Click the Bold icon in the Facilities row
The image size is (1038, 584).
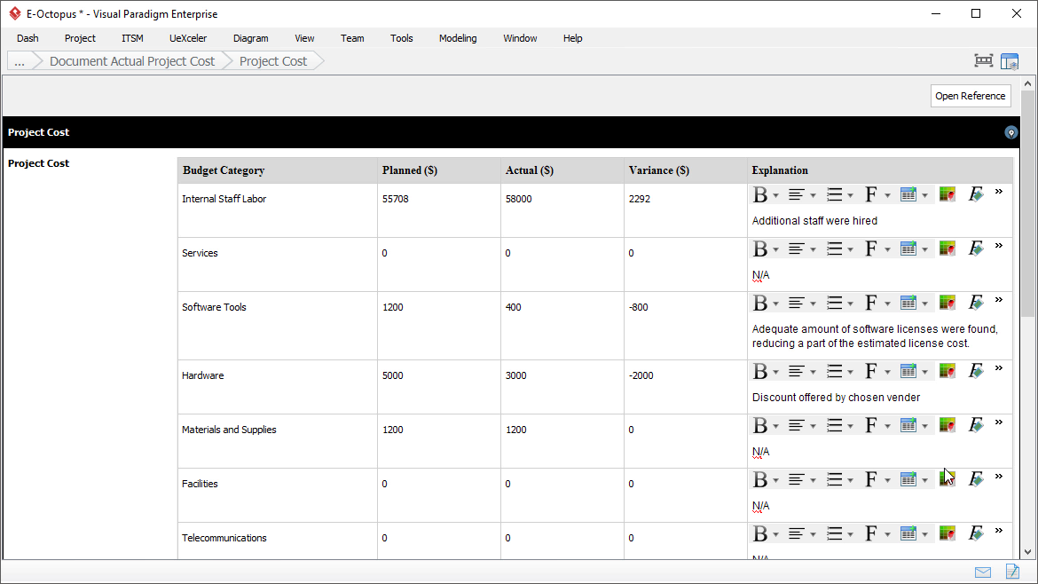tap(760, 479)
